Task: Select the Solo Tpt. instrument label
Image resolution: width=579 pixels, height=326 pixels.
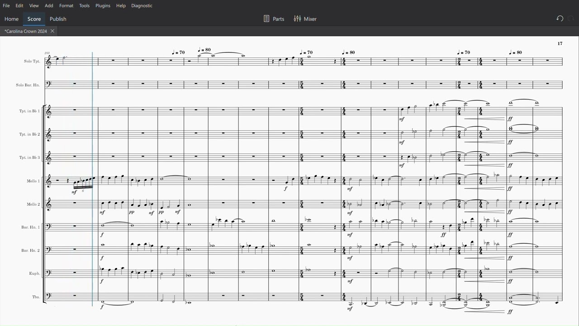Action: coord(32,62)
